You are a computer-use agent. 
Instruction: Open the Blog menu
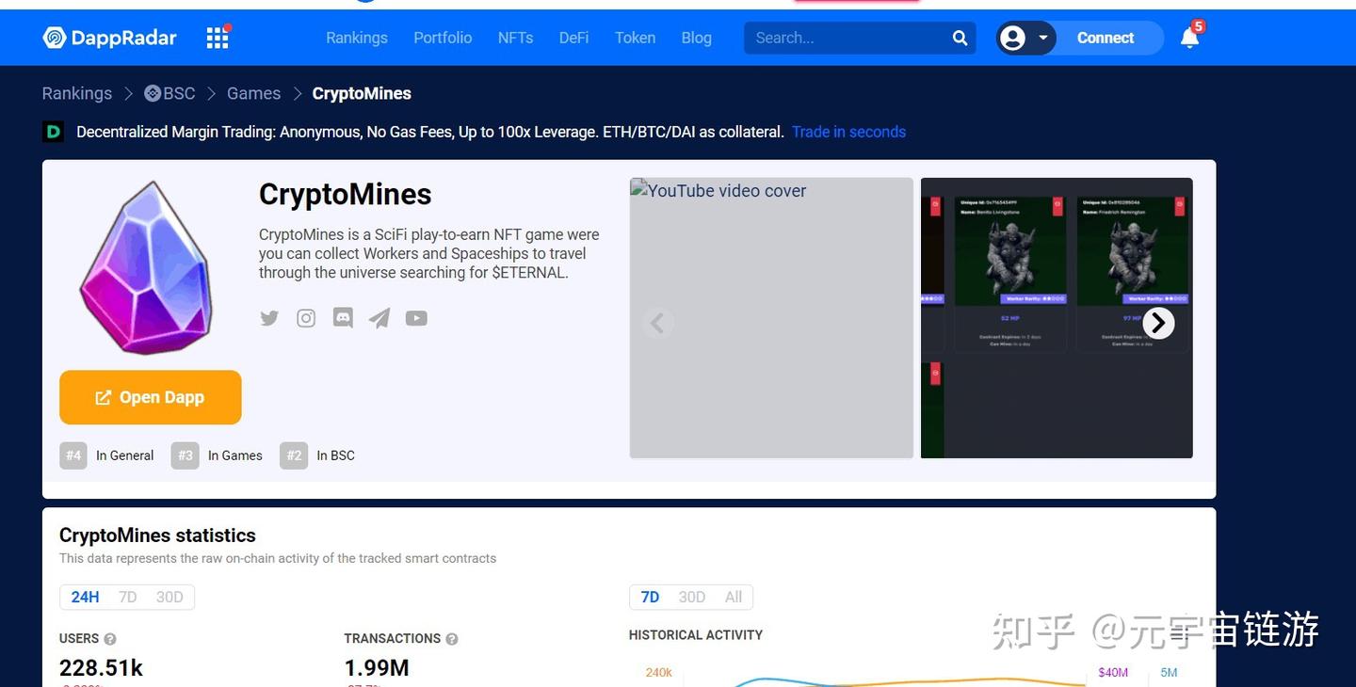click(x=696, y=38)
